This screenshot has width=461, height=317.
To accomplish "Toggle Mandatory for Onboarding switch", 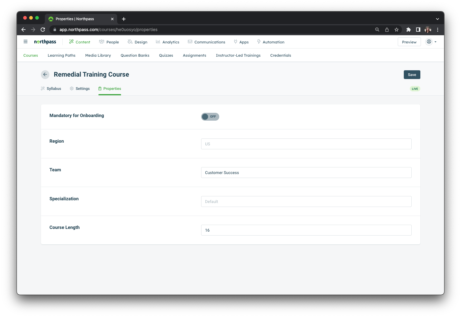I will pos(210,117).
